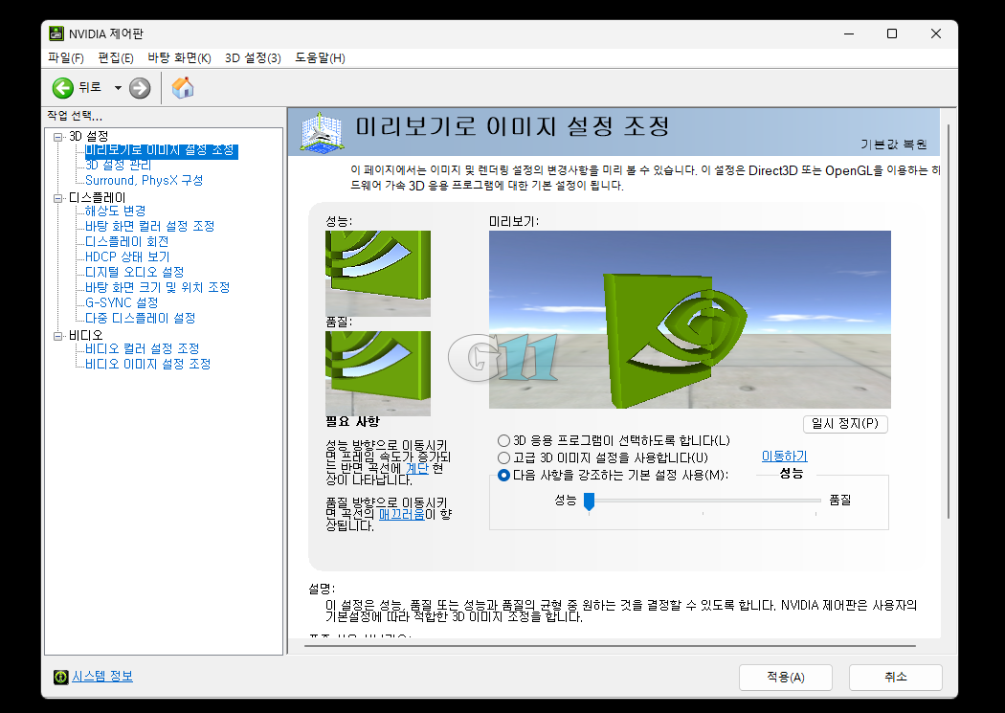Click the horizontal scrollbar below settings pane
Image resolution: width=1005 pixels, height=713 pixels.
tap(611, 646)
